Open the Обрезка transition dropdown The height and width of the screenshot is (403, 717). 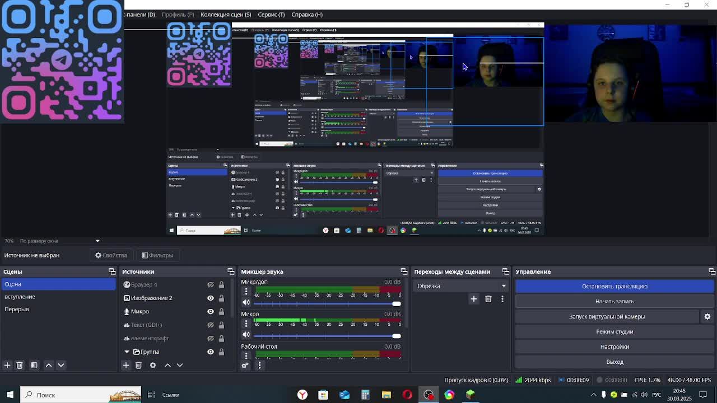pos(462,286)
